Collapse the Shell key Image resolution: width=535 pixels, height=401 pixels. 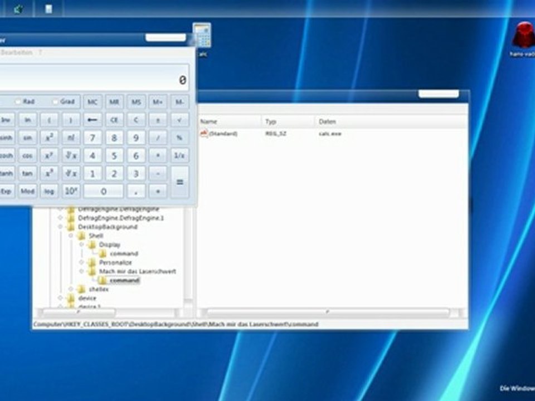pos(71,236)
